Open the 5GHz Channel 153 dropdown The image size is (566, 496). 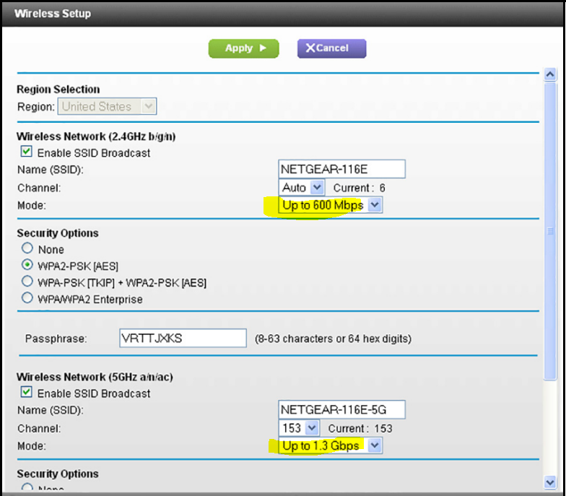pos(299,428)
